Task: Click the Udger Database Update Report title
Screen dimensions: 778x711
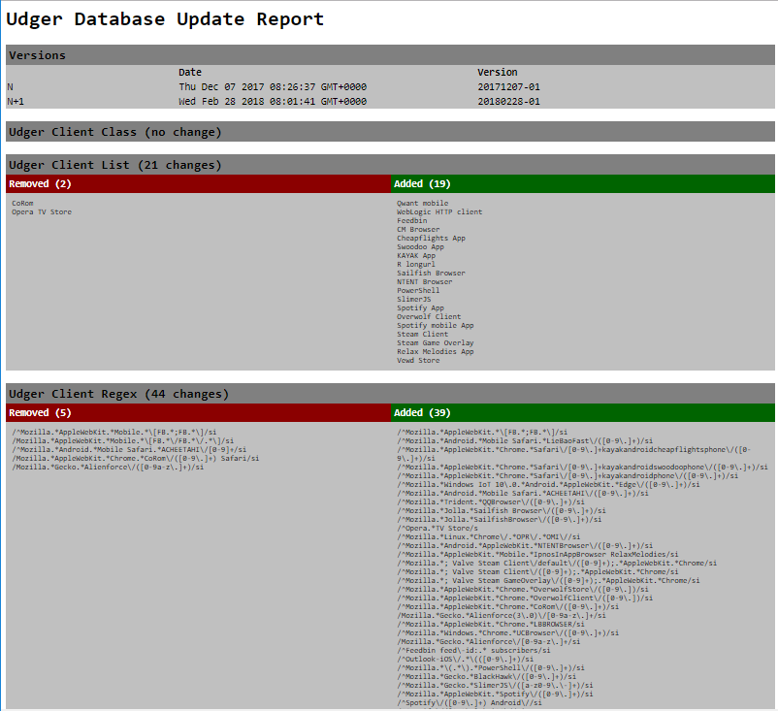Action: pyautogui.click(x=166, y=19)
